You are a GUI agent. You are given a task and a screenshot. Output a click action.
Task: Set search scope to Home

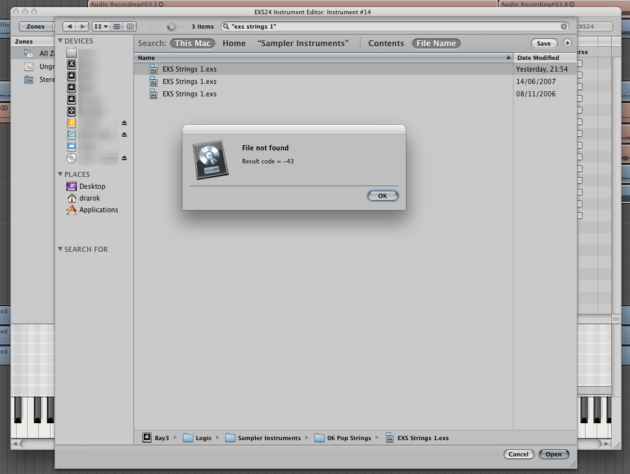coord(234,44)
